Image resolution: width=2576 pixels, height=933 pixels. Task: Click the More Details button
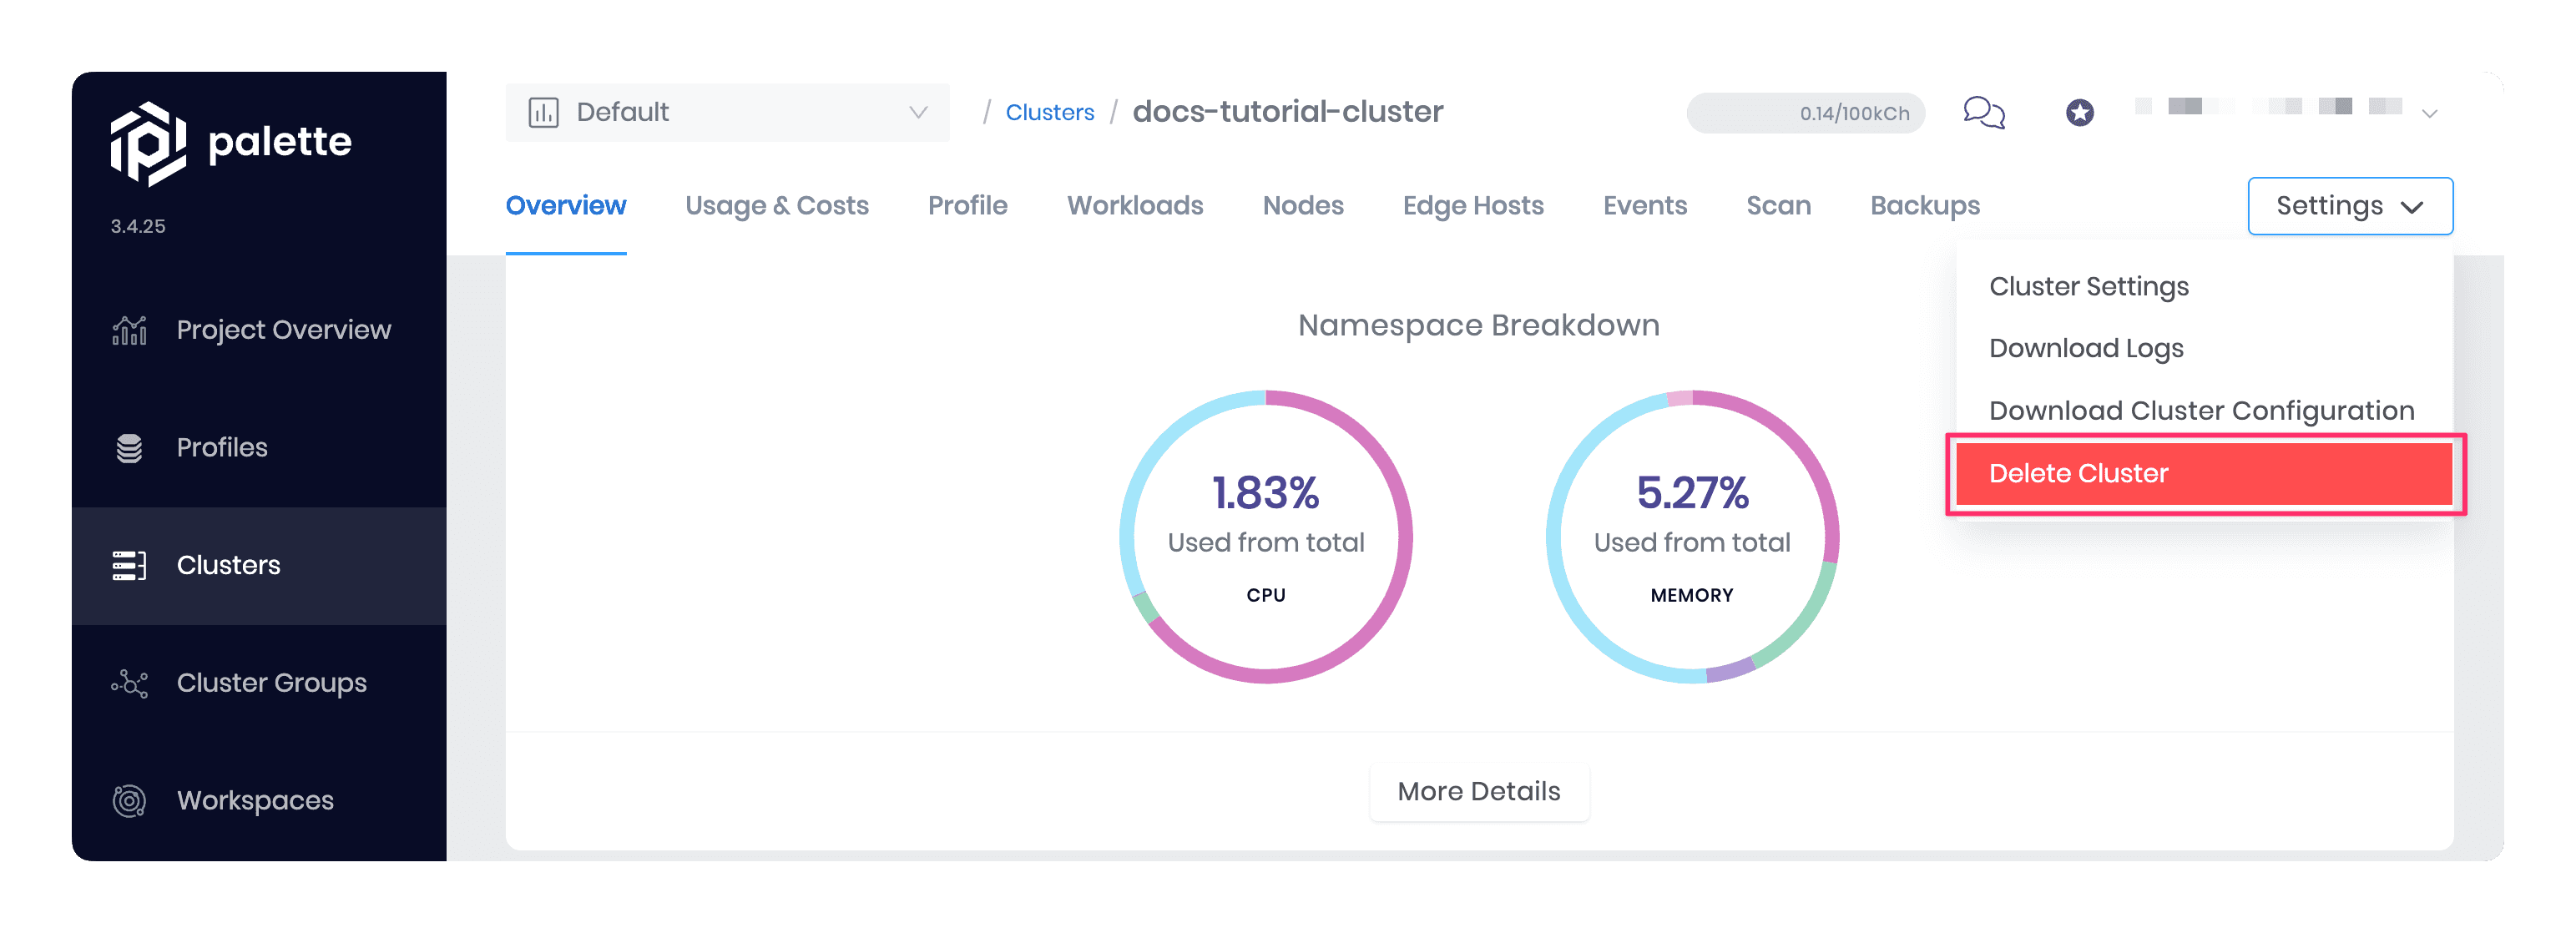pyautogui.click(x=1478, y=791)
